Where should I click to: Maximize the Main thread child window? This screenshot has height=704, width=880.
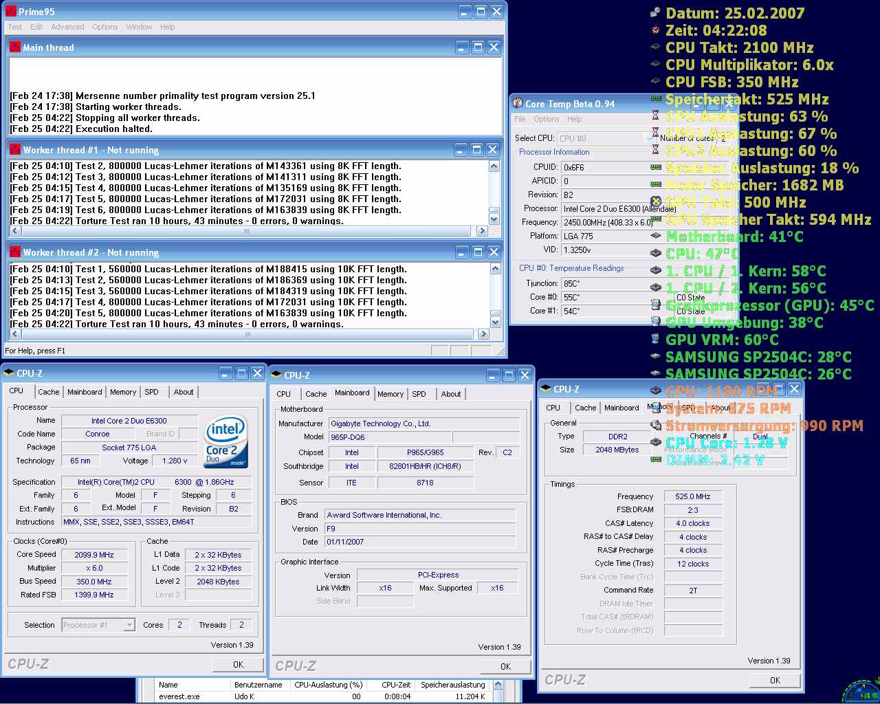coord(478,47)
